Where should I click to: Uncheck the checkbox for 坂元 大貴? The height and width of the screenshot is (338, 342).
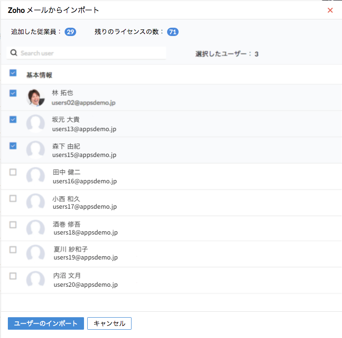pos(13,120)
